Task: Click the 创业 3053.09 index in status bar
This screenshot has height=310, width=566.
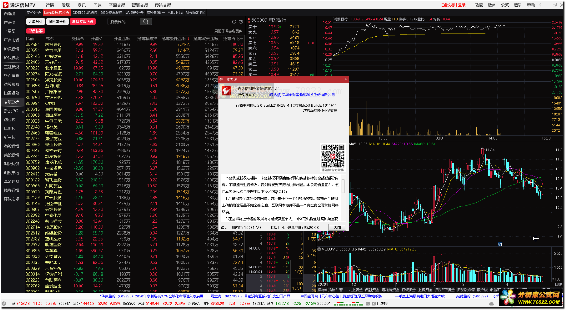Action: pos(213,303)
